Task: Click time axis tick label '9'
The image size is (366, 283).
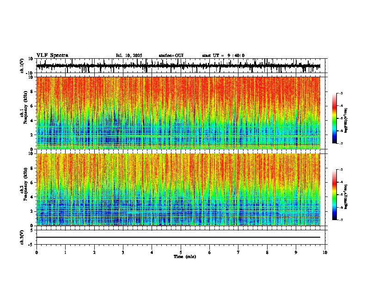Action: [x=296, y=252]
